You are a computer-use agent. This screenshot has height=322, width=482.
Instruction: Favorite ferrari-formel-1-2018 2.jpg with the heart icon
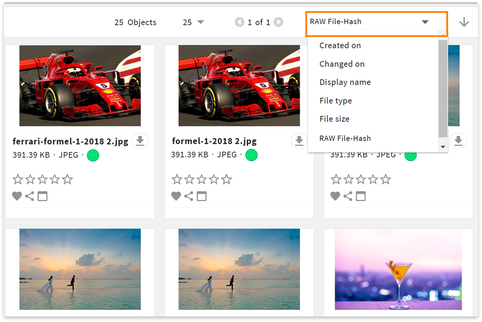click(17, 196)
